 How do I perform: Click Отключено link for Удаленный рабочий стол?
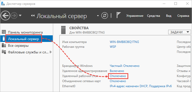click(x=118, y=76)
